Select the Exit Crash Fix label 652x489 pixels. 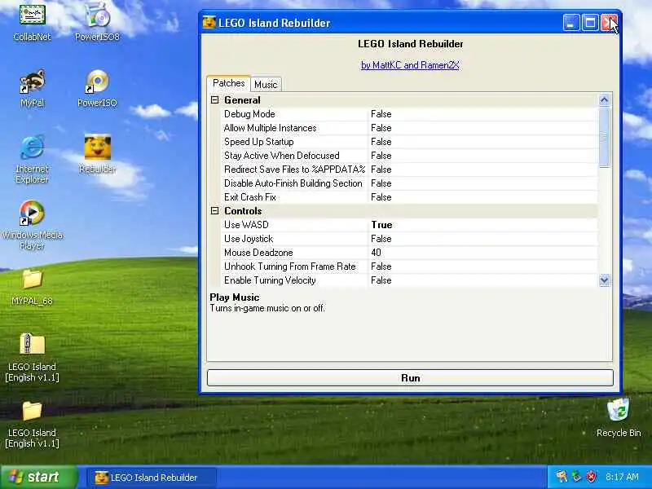click(x=250, y=197)
